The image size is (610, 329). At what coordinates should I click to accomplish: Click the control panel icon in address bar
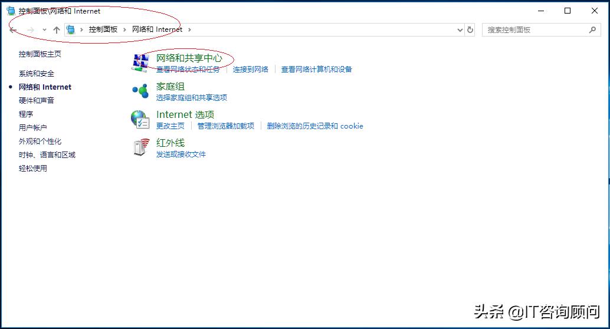(x=70, y=29)
